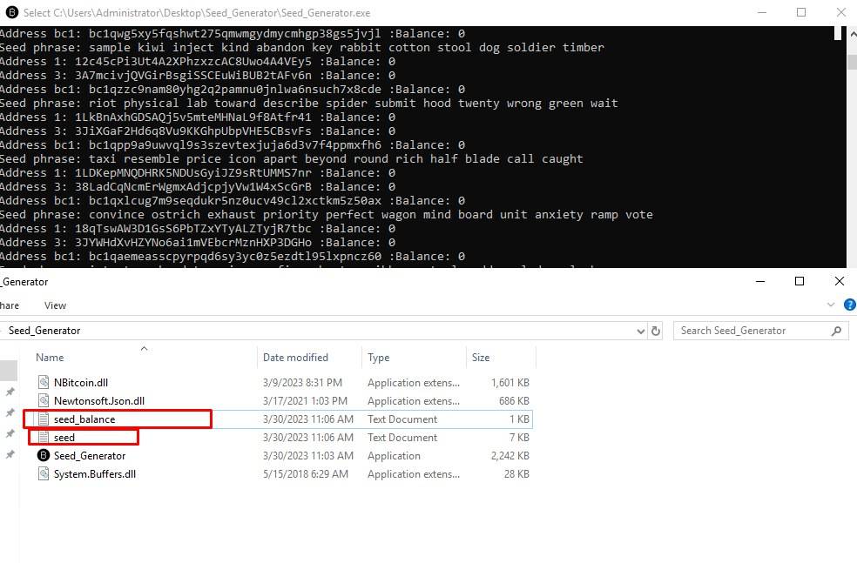Screen dimensions: 857x563
Task: Click the NBitcoin.dll file icon
Action: click(44, 382)
